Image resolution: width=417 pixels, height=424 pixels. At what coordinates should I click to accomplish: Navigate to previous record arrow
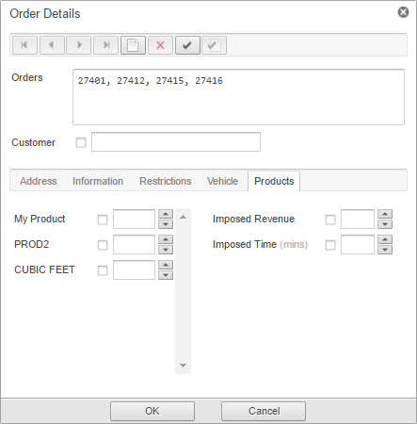(x=52, y=45)
